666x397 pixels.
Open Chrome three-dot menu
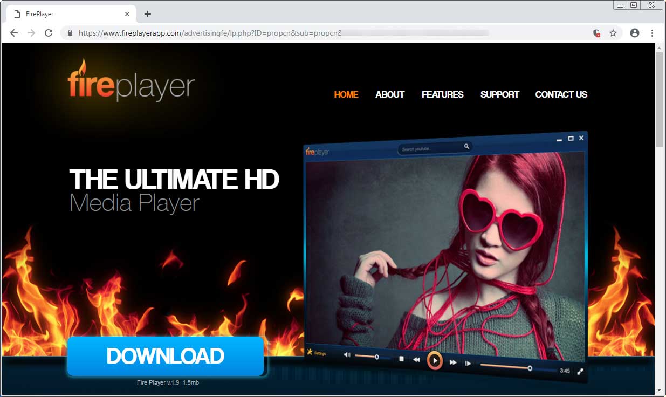[652, 33]
